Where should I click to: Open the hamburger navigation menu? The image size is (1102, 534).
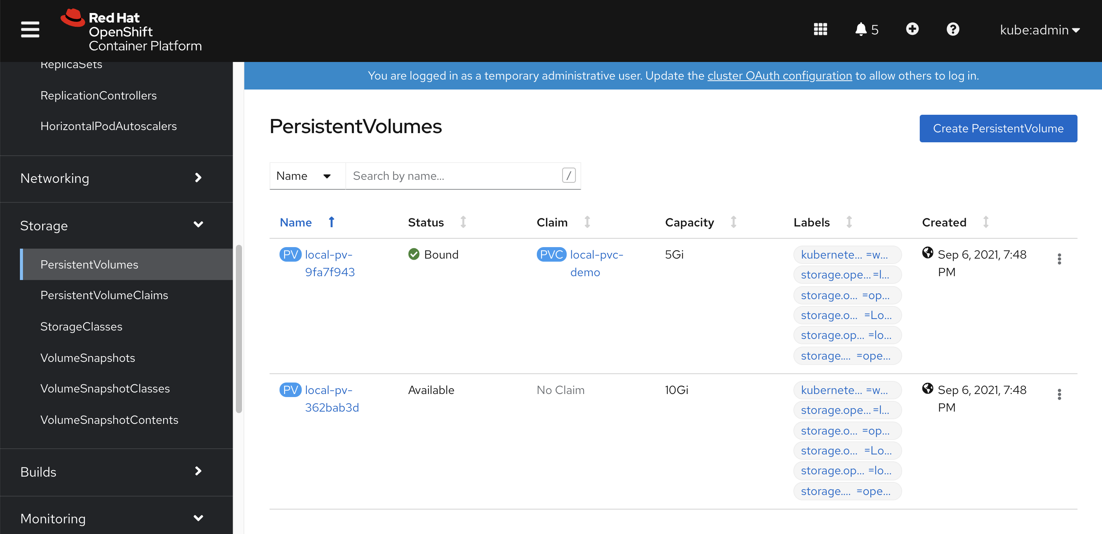tap(30, 29)
